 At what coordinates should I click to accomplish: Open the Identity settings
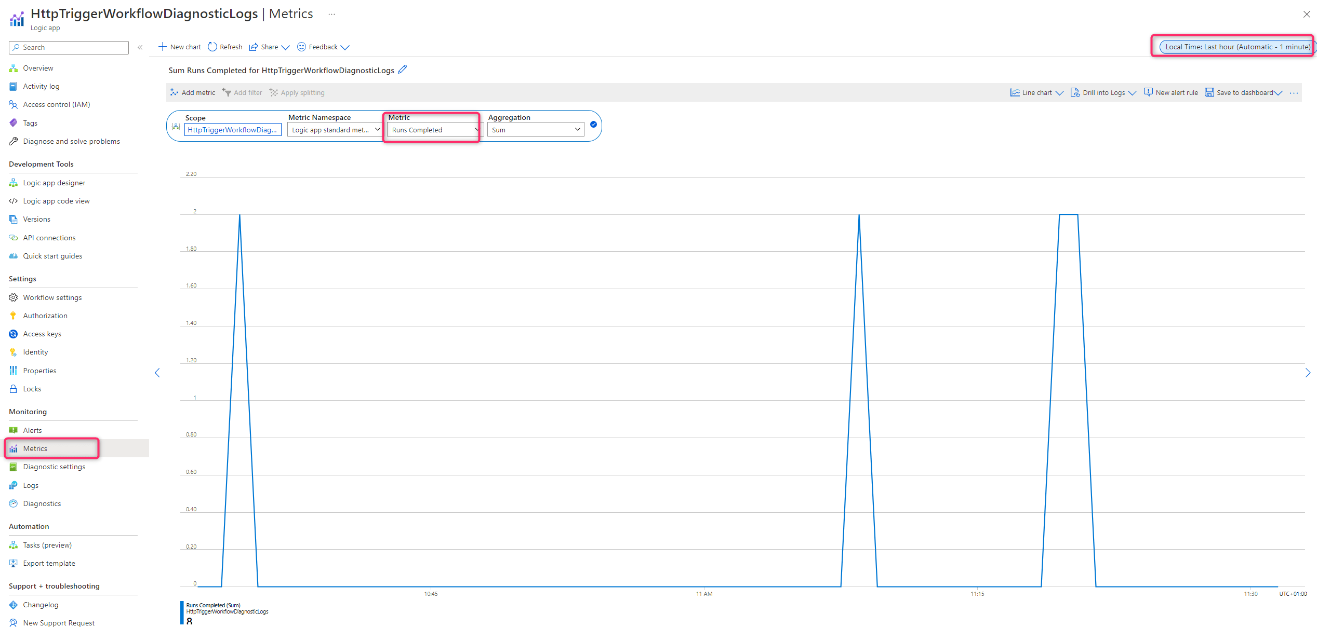point(35,352)
